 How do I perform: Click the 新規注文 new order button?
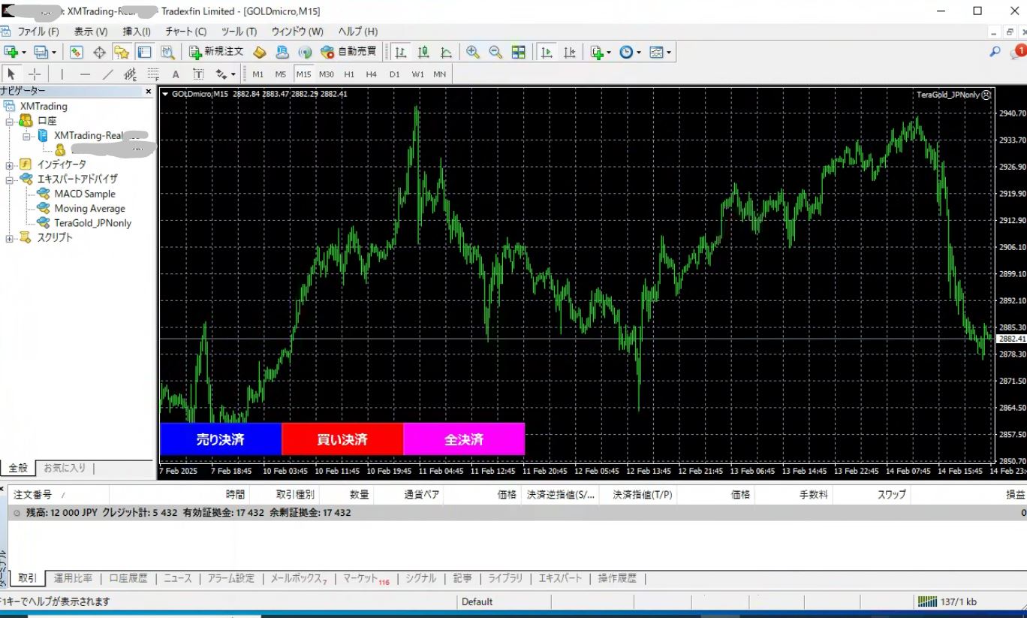coord(217,52)
